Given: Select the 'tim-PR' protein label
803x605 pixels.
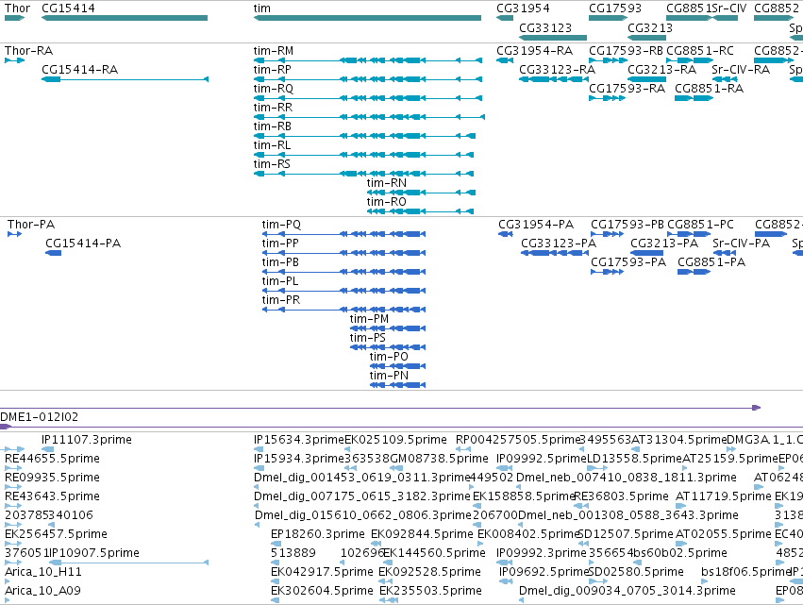Looking at the screenshot, I should [x=281, y=300].
